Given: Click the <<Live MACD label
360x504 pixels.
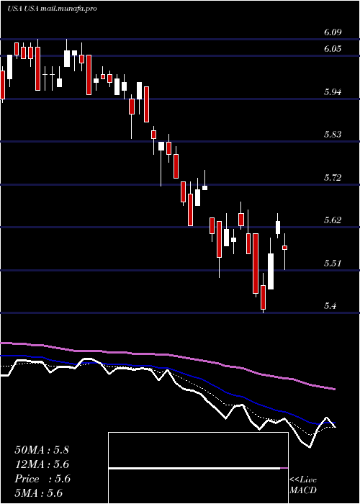Looking at the screenshot, I should point(303,485).
